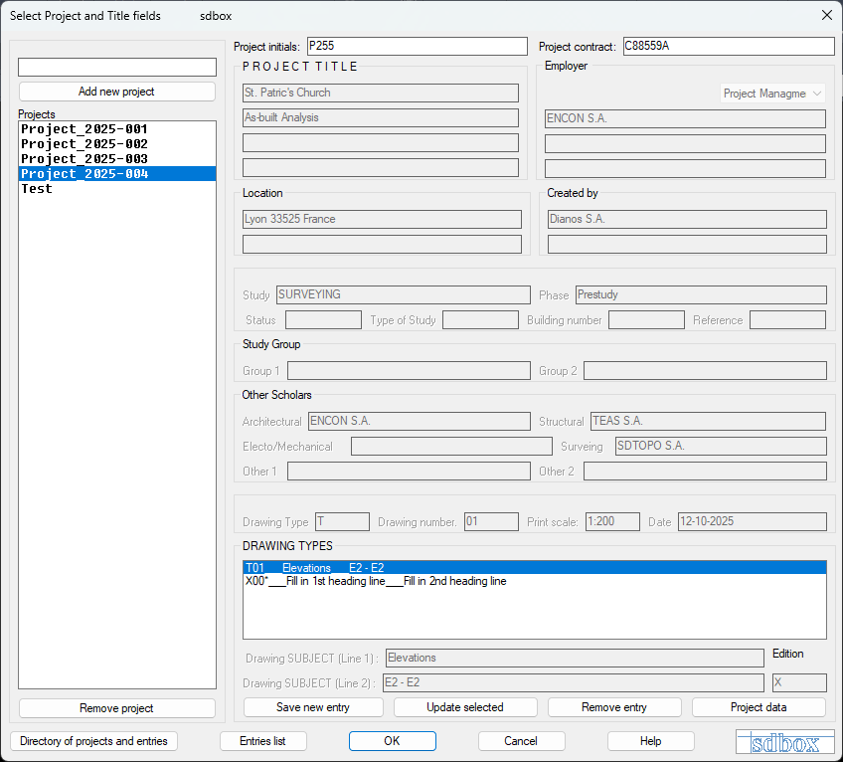
Task: Click the Print scale field 1:200
Action: [613, 522]
